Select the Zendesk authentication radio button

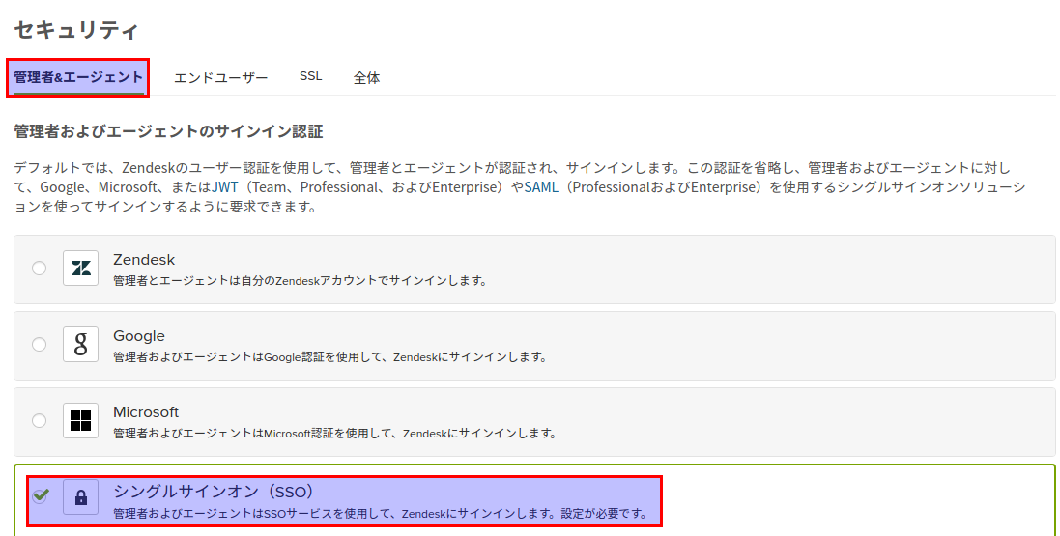(x=40, y=268)
